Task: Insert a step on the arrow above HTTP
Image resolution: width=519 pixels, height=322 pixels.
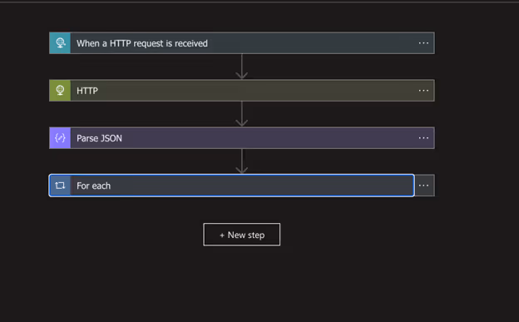Action: click(x=242, y=67)
